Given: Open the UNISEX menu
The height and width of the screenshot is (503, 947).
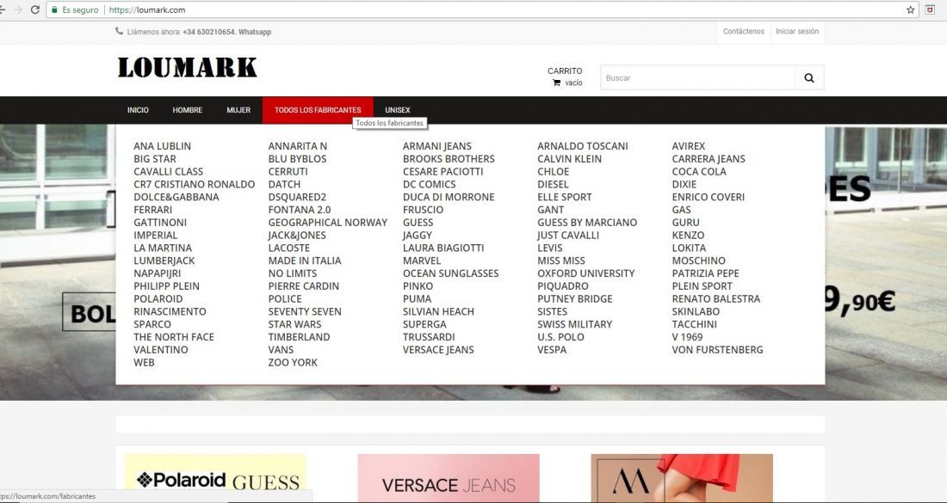Looking at the screenshot, I should click(x=398, y=110).
